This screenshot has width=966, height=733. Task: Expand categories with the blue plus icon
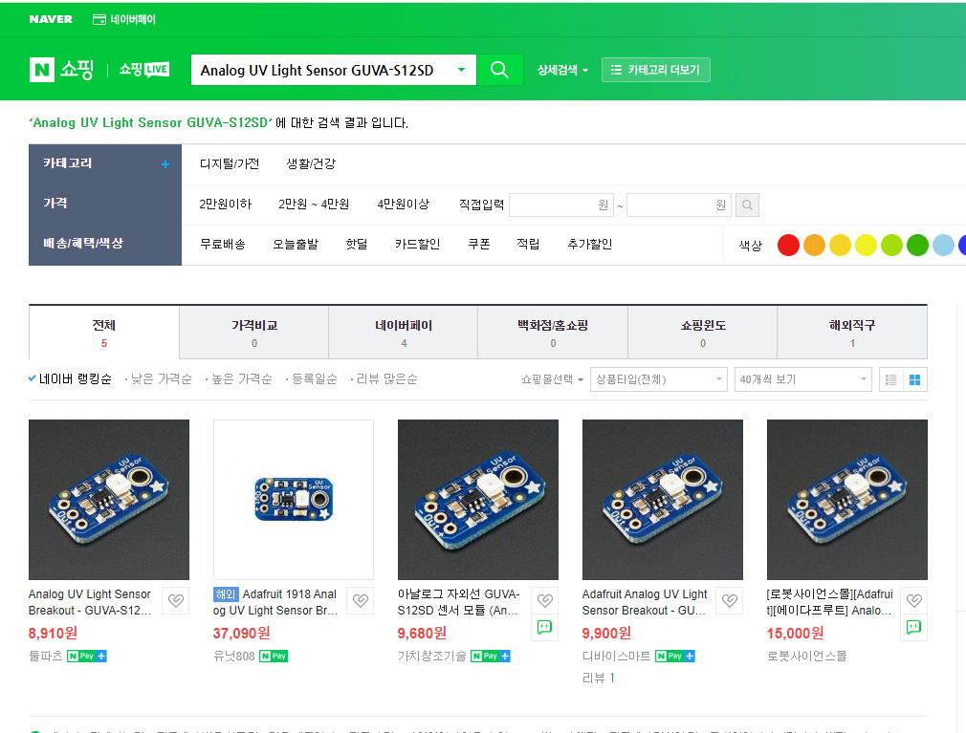click(165, 164)
